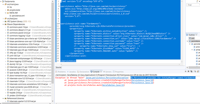
Task: Toggle the console Scroll Lock icon
Action: (198, 71)
